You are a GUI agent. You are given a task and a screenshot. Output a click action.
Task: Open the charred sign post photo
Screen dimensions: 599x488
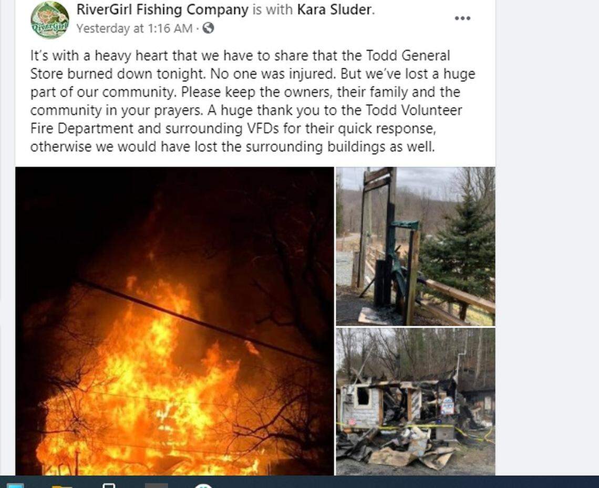[x=416, y=246]
